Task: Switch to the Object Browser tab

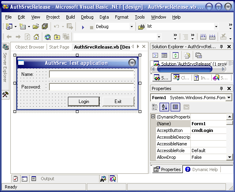Action: click(30, 47)
